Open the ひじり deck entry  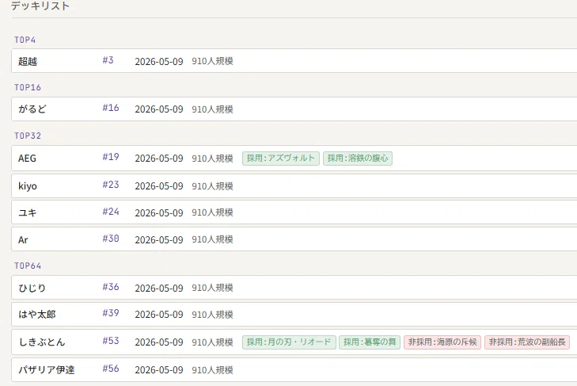click(x=294, y=288)
